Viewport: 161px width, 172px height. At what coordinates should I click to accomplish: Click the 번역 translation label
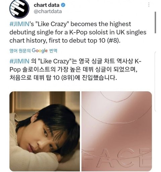(53, 51)
